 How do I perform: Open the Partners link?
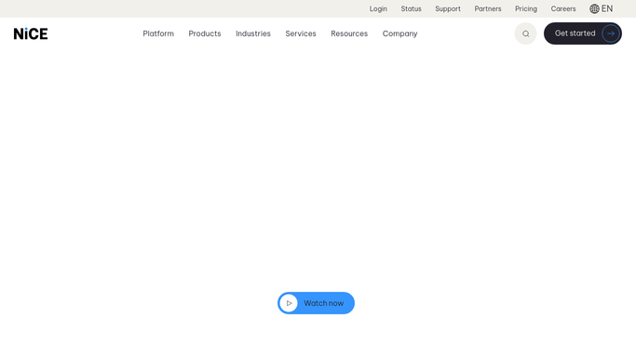click(x=488, y=9)
